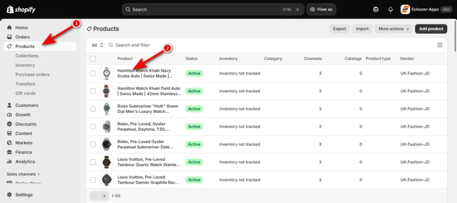Click the Channels column header
Viewport: 457px width, 203px height.
[313, 59]
